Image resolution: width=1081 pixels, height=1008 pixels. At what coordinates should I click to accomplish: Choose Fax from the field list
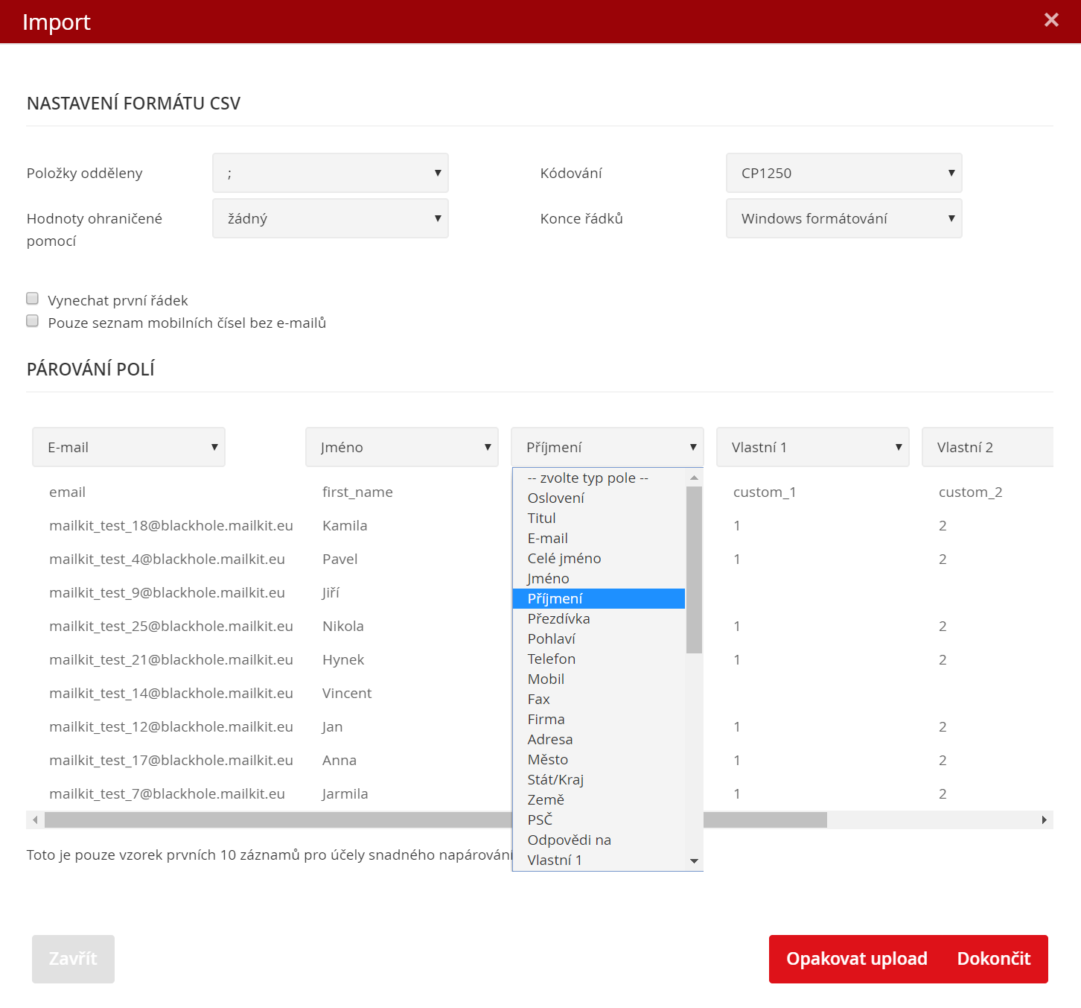pyautogui.click(x=599, y=700)
